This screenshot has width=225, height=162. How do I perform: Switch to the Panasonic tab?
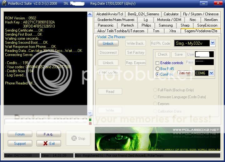(106, 25)
